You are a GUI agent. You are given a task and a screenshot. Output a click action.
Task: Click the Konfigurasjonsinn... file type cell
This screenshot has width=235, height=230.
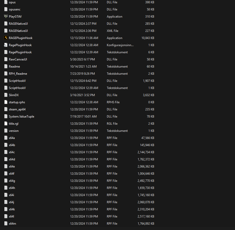tap(120, 45)
